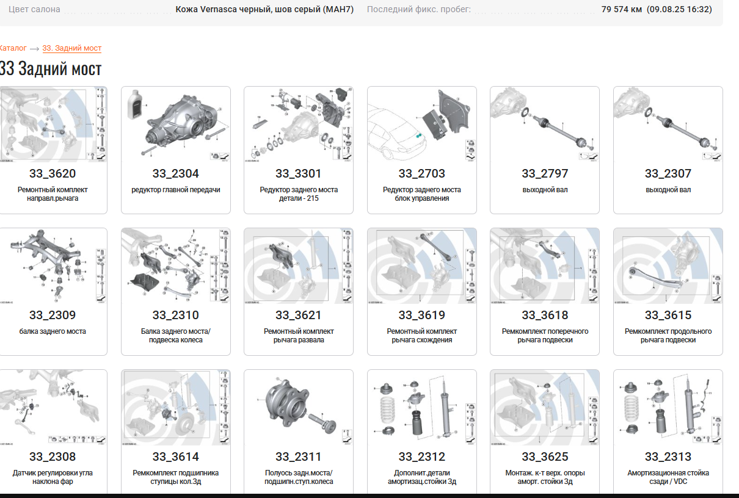
Task: Click code 33_2309
Action: (53, 315)
